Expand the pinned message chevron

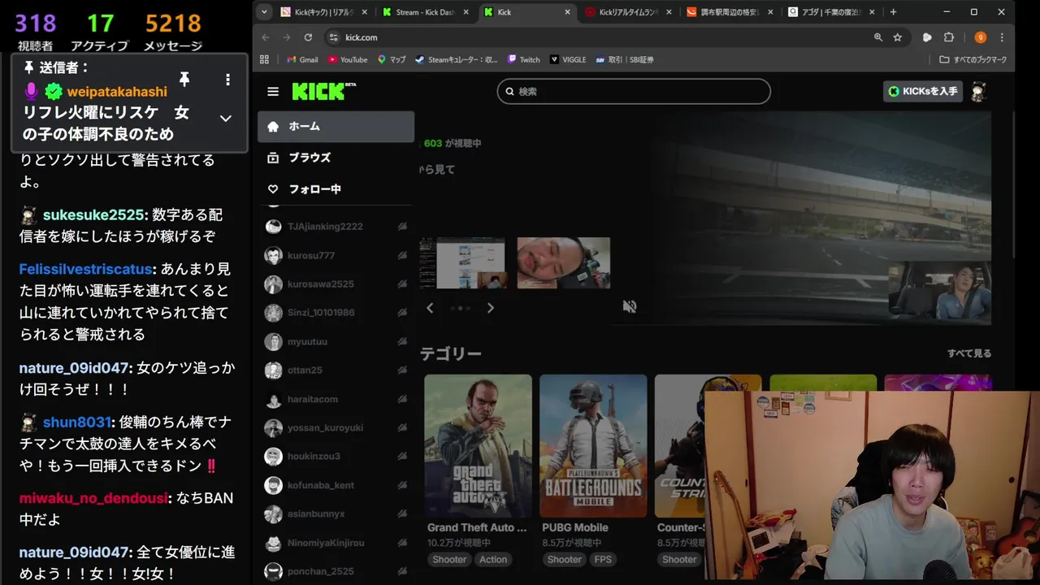[226, 118]
